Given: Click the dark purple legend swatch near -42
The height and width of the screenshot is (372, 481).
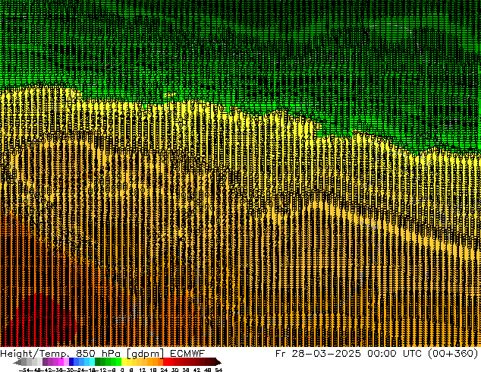Looking at the screenshot, I should tap(45, 361).
